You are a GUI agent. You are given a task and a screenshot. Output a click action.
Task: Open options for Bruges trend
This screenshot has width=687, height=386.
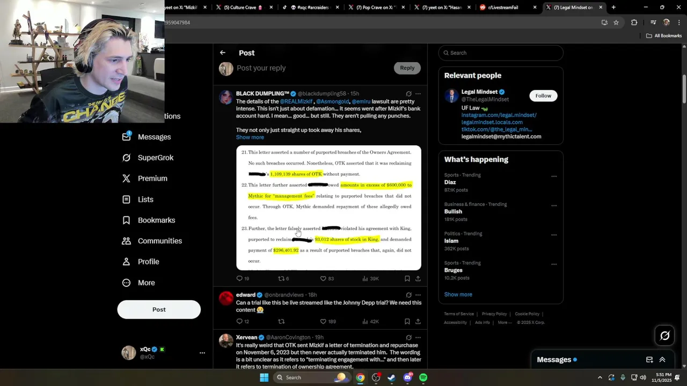click(554, 265)
